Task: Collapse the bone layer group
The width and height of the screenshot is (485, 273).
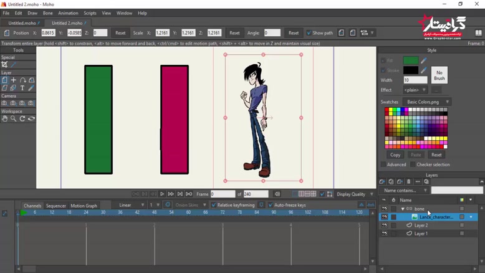Action: (x=403, y=209)
